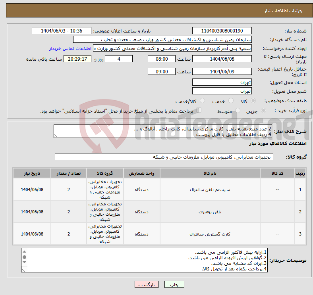Click the شماره نیاز number field

pyautogui.click(x=222, y=31)
